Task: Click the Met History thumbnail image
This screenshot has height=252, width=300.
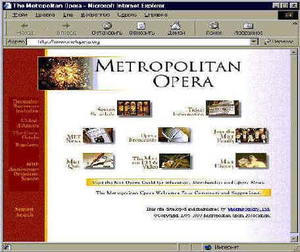Action: pos(251,161)
